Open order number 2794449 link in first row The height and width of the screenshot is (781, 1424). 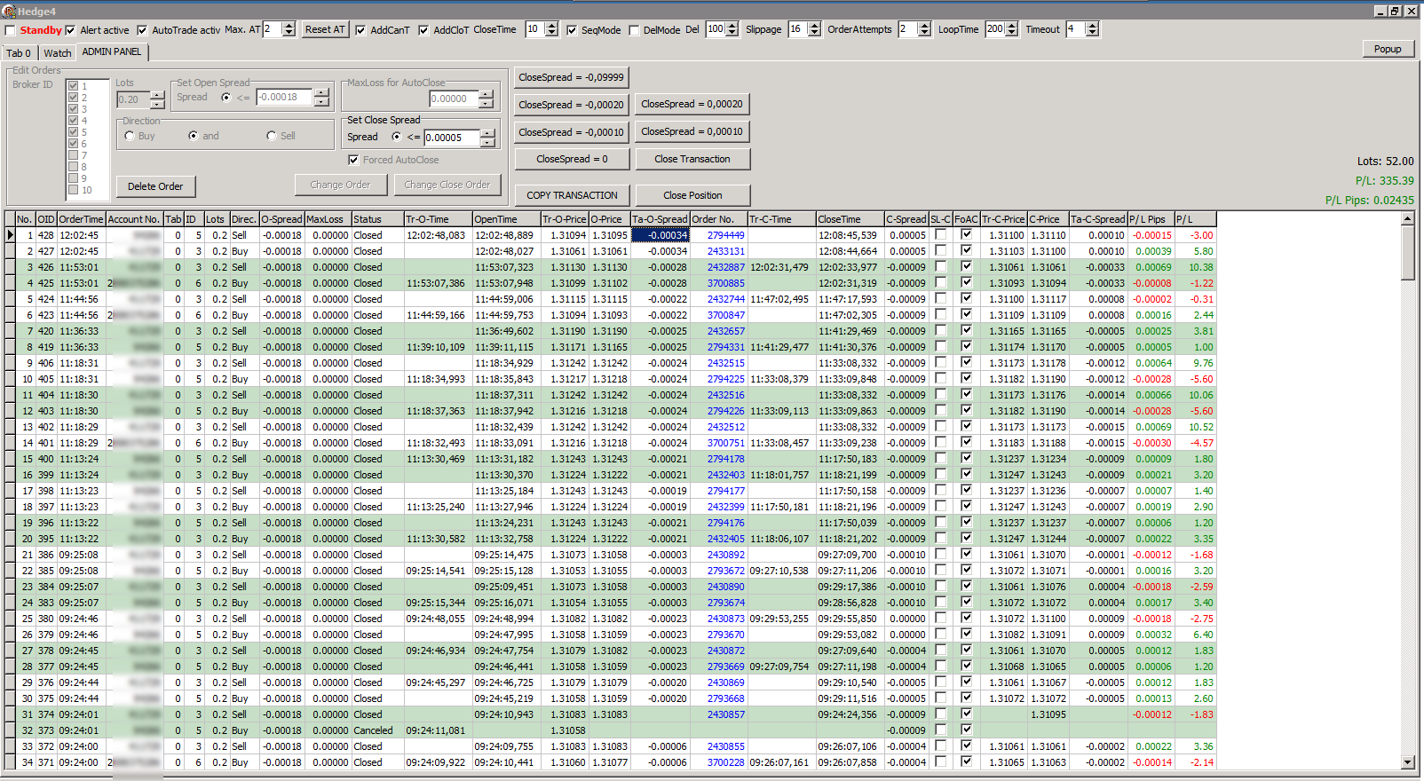(725, 235)
